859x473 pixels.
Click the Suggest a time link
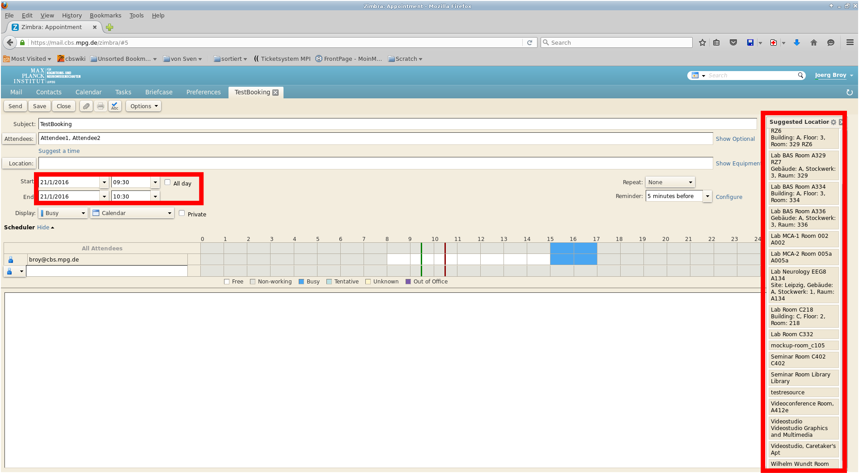[x=59, y=151]
